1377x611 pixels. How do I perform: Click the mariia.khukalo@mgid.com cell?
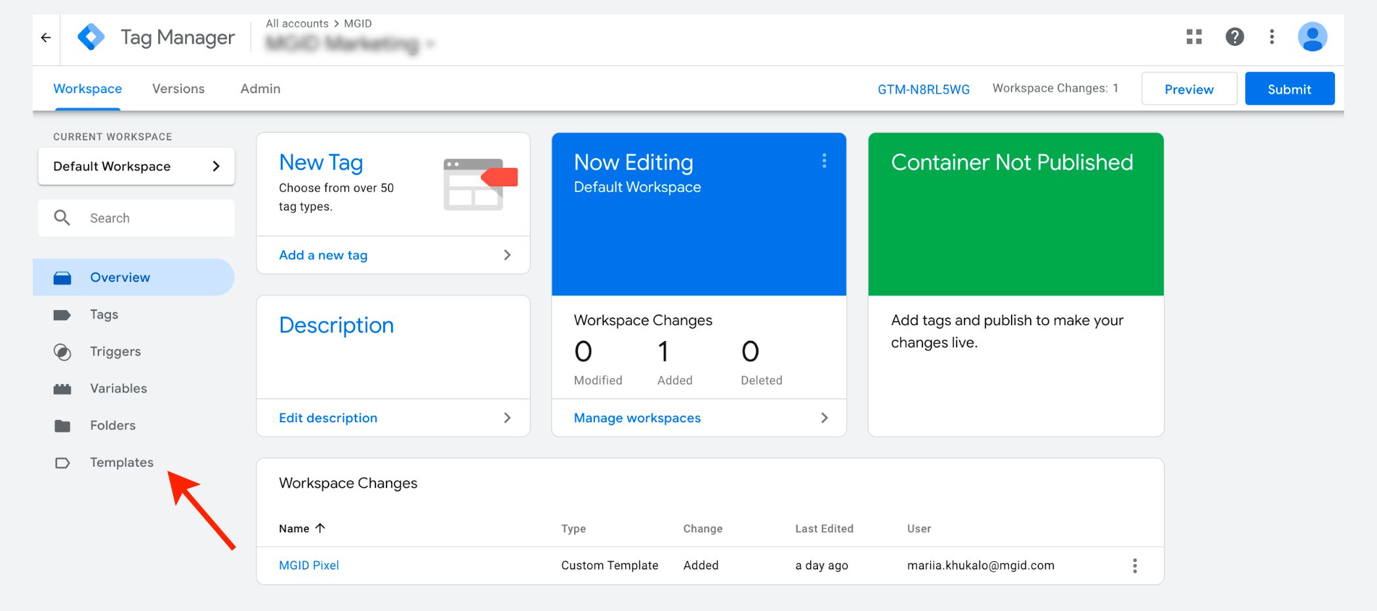tap(981, 565)
